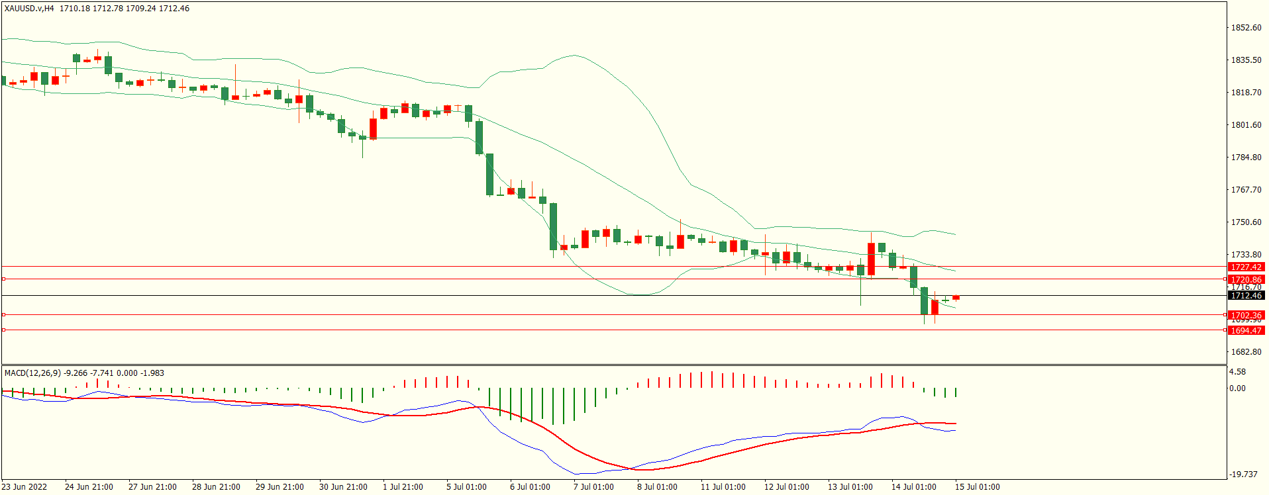Viewport: 1269px width, 495px height.
Task: Click the 1852.60 price scale value
Action: click(1246, 28)
